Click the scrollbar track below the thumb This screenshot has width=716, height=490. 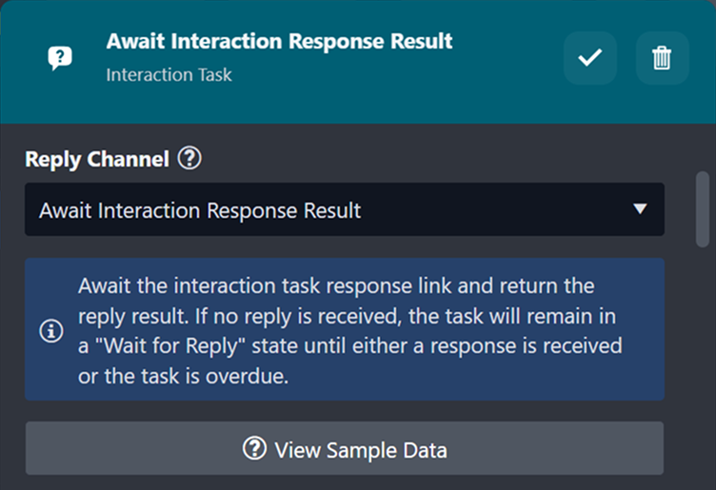click(703, 362)
